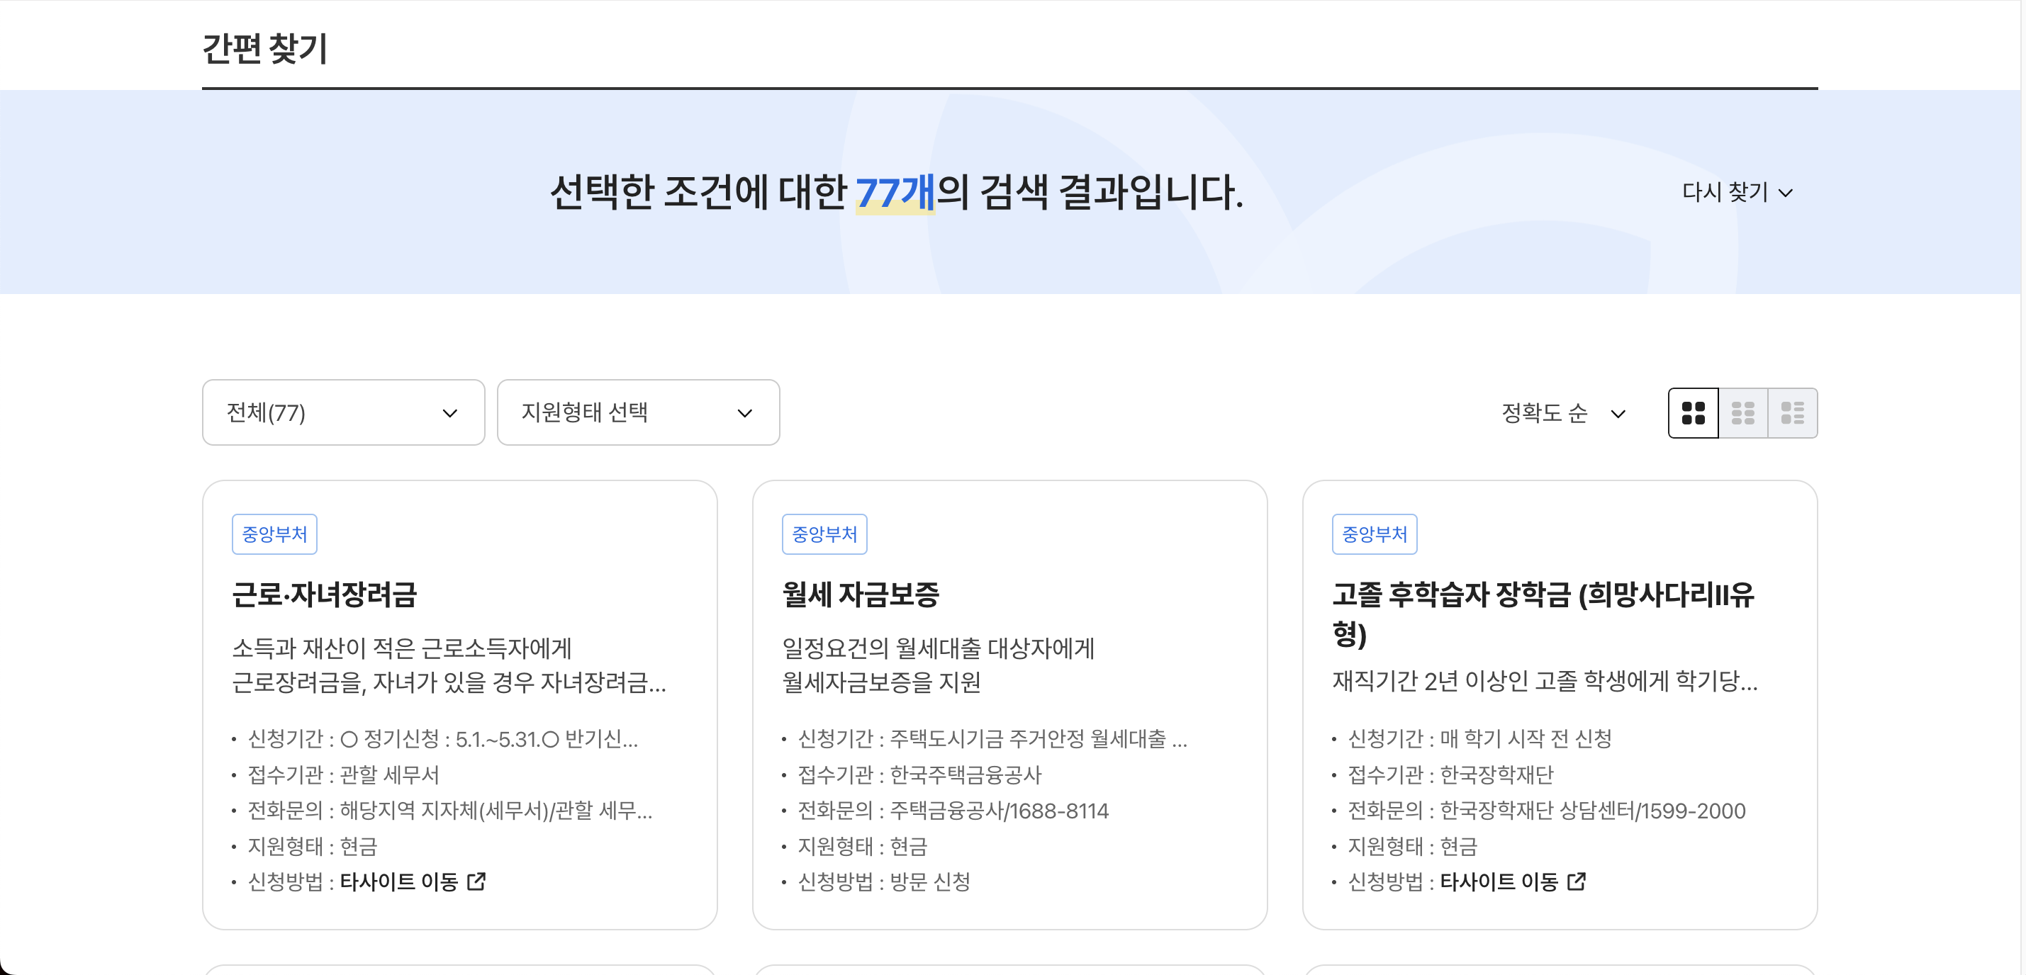Switch to large card grid view
2026x975 pixels.
(x=1693, y=413)
